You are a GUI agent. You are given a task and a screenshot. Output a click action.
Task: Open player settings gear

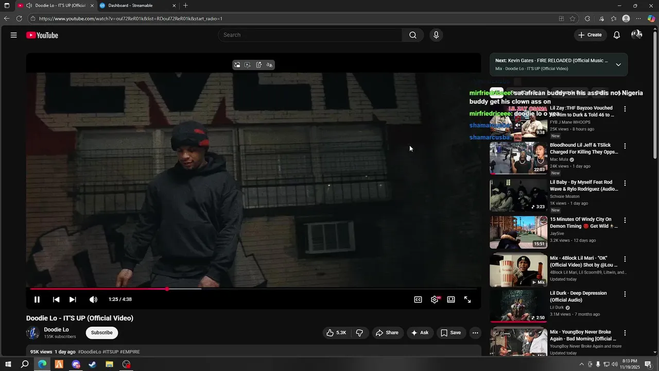435,299
